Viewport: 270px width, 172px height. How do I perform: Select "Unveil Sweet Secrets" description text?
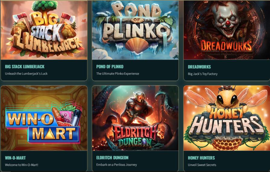[x=202, y=165]
